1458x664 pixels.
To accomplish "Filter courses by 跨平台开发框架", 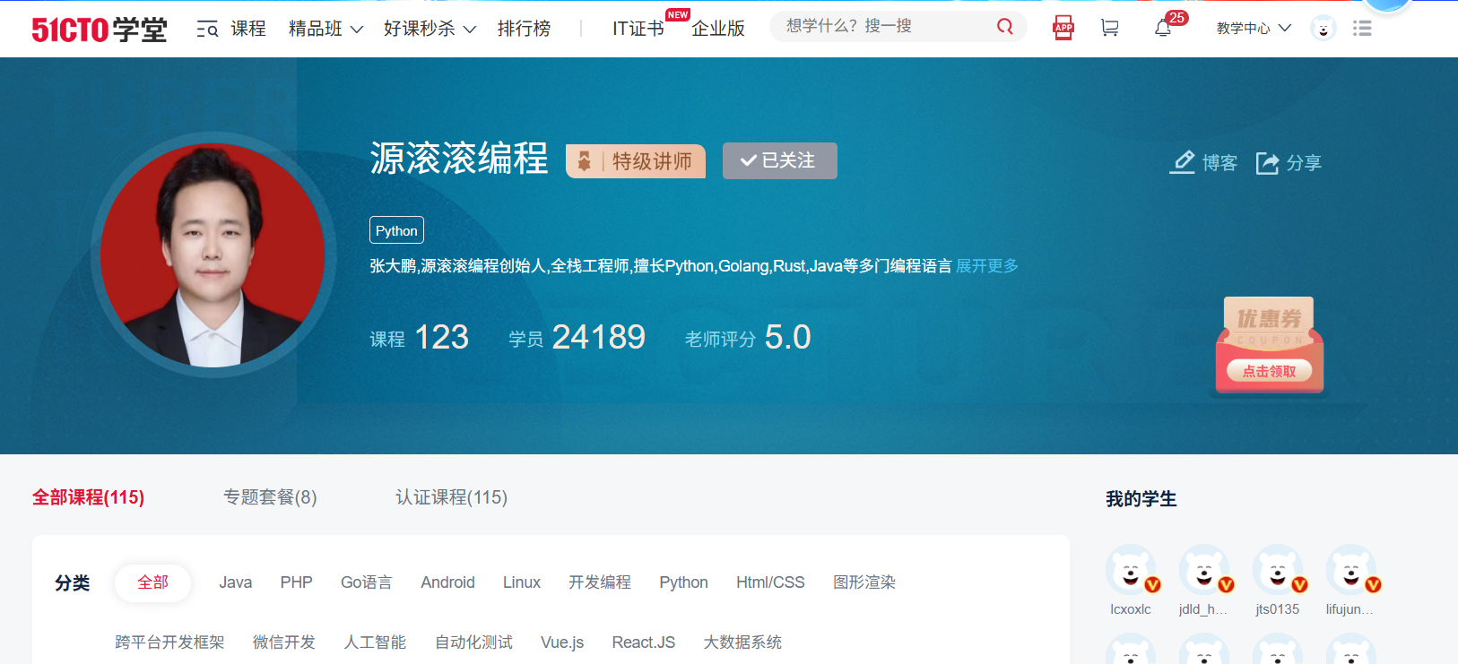I will pyautogui.click(x=169, y=642).
